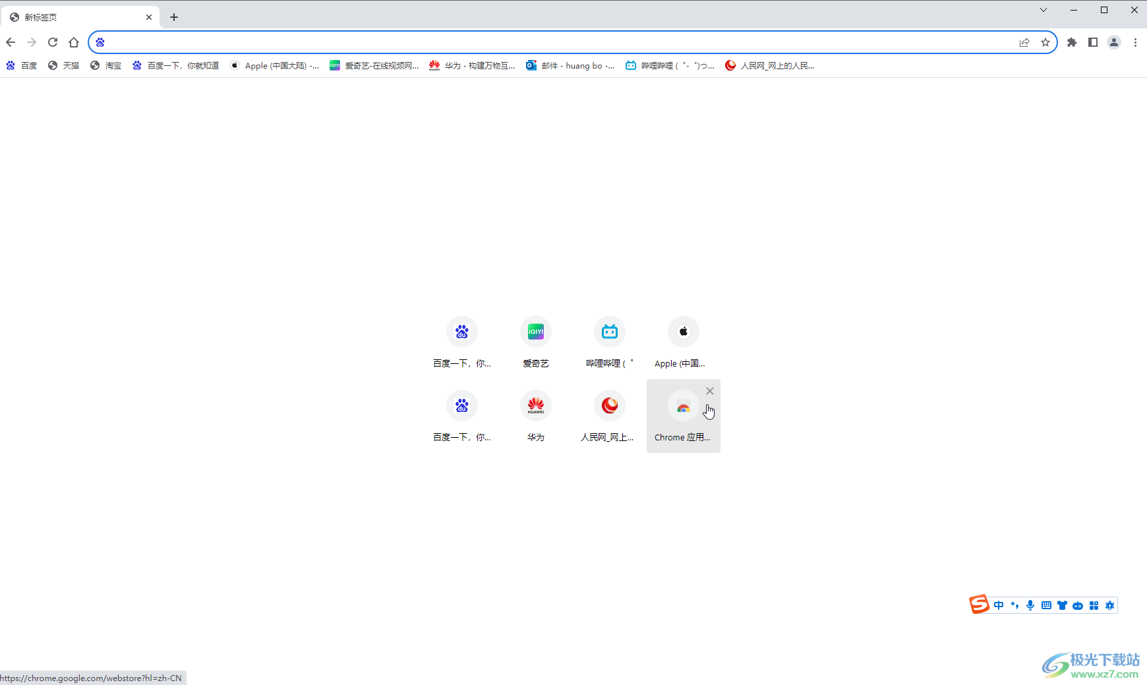This screenshot has width=1147, height=685.
Task: Open the 哔哩哔哩 shortcut tile
Action: (610, 342)
